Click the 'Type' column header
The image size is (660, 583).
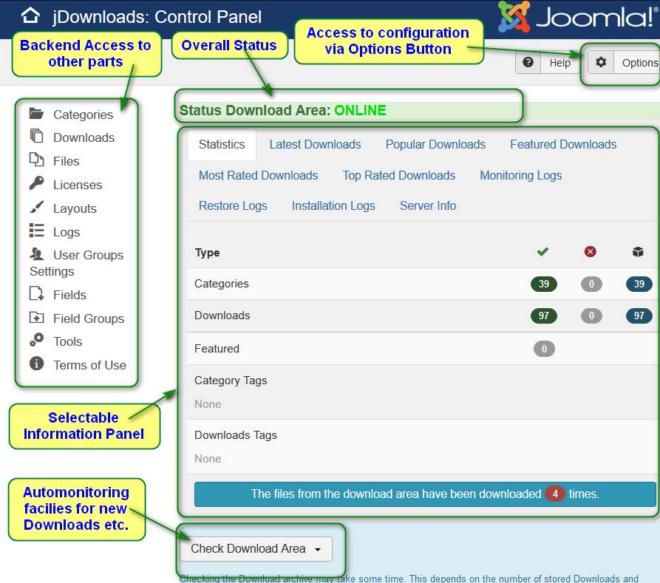(207, 253)
